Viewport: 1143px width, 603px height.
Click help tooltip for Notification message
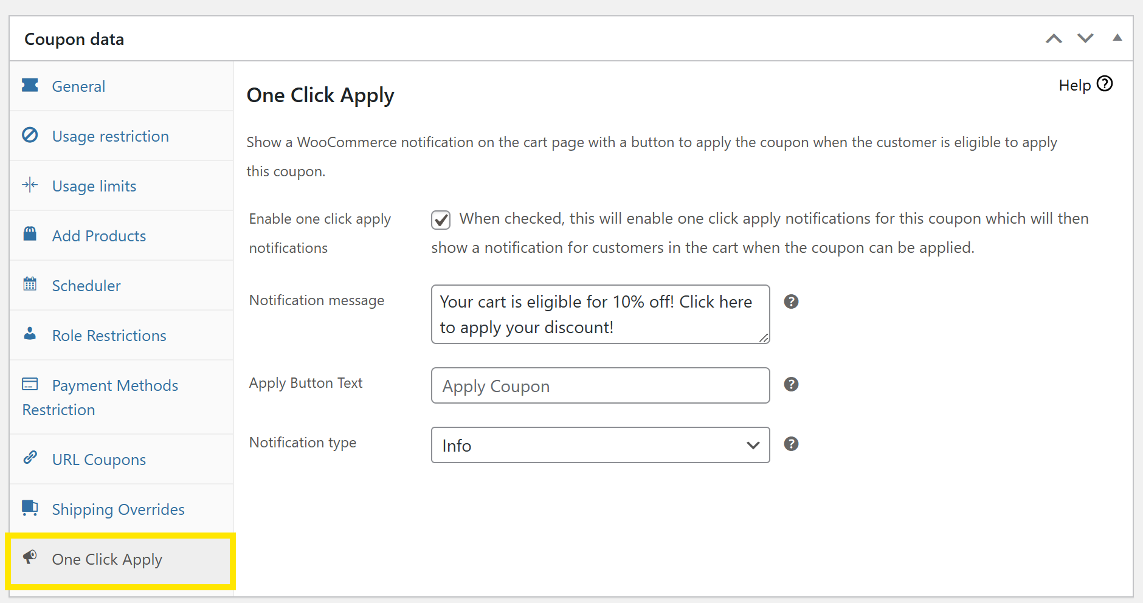[791, 301]
